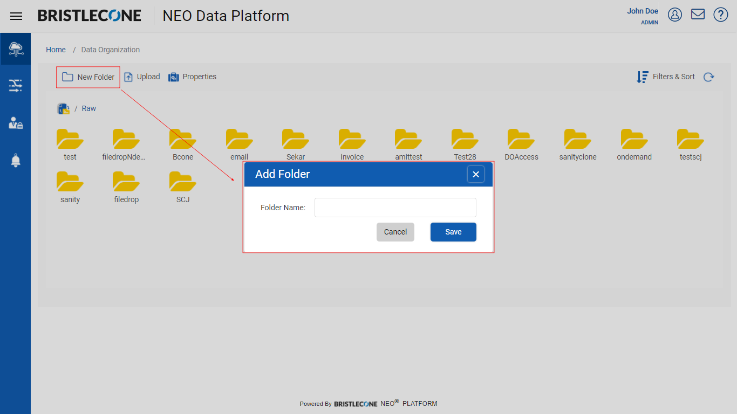Image resolution: width=737 pixels, height=414 pixels.
Task: Click the Upload toolbar button
Action: click(142, 77)
